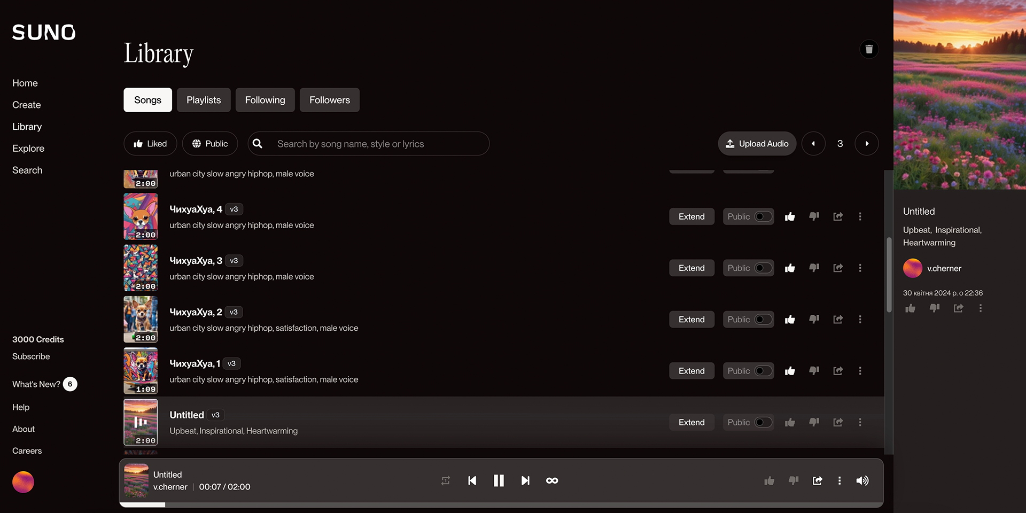This screenshot has height=513, width=1026.
Task: Go to next library page arrow
Action: point(866,144)
